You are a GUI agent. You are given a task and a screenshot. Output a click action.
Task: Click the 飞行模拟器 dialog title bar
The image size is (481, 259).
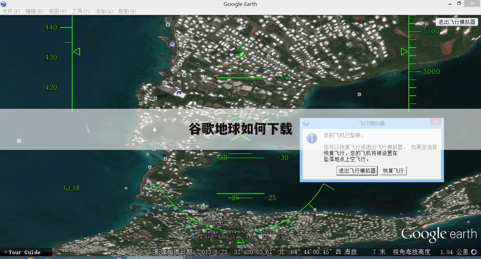(371, 123)
